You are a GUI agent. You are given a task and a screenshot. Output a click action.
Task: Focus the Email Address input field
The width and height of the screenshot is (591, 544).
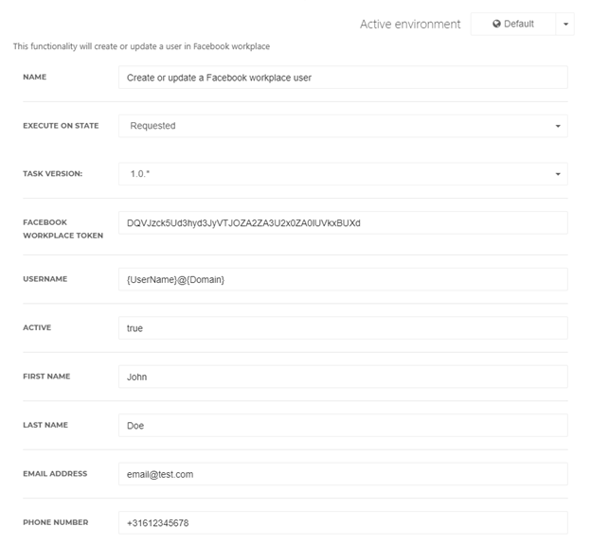[343, 474]
